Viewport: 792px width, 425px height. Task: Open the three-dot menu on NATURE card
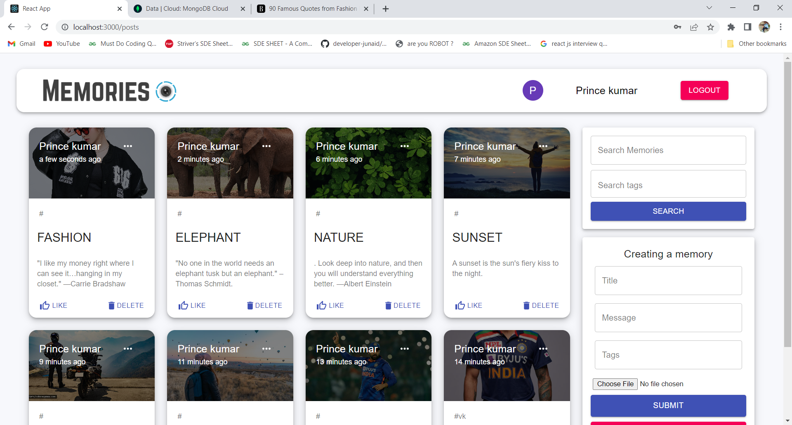[x=405, y=146]
